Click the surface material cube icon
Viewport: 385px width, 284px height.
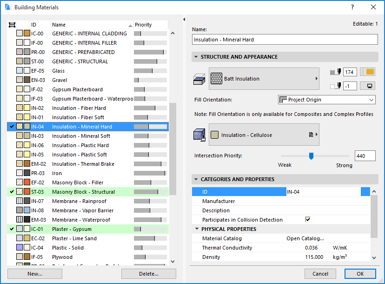point(199,135)
